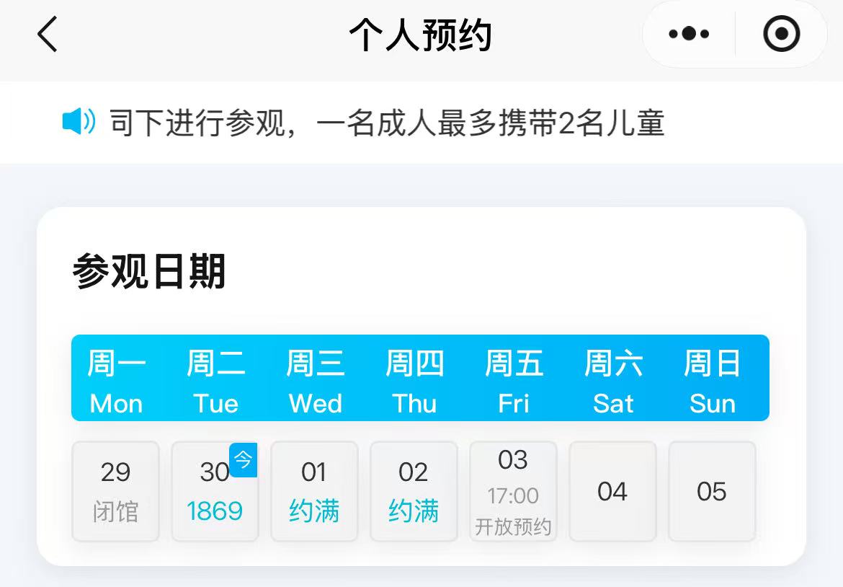Choose date 01 marked 约满
Image resolution: width=843 pixels, height=587 pixels.
click(314, 491)
